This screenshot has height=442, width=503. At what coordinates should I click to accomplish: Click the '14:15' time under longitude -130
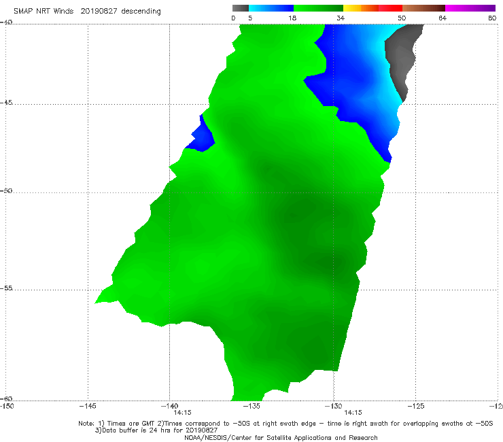[x=353, y=413]
